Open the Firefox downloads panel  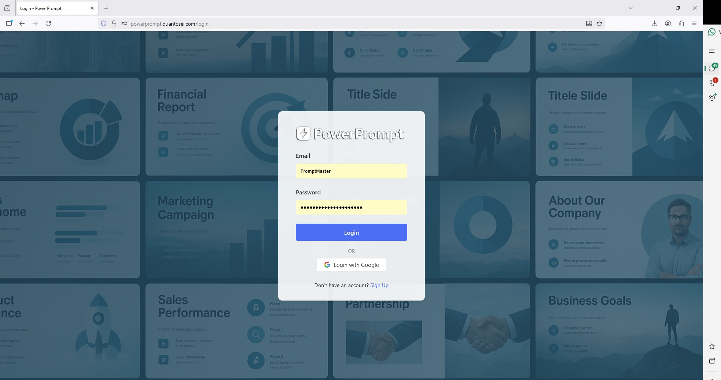654,23
